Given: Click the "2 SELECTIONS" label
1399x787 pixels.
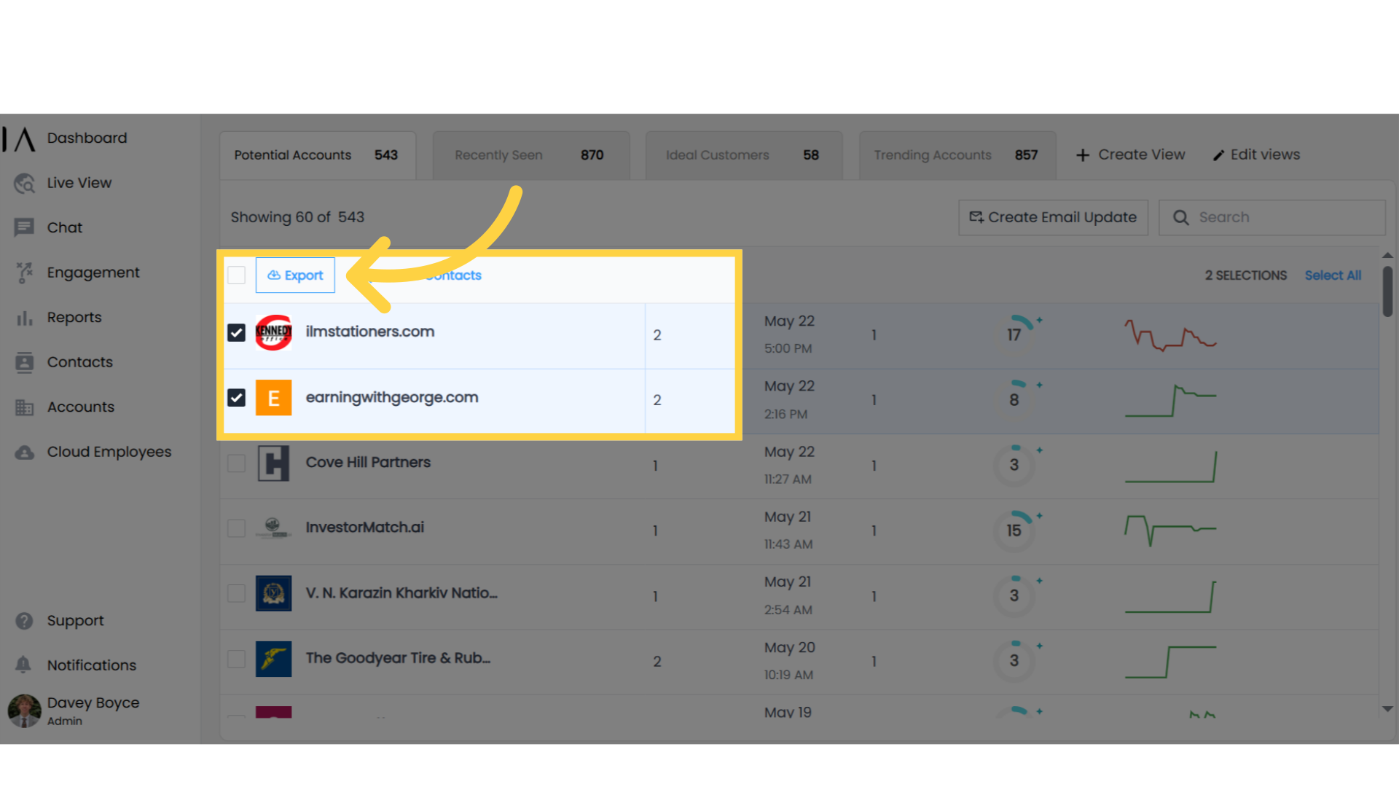Looking at the screenshot, I should coord(1246,275).
